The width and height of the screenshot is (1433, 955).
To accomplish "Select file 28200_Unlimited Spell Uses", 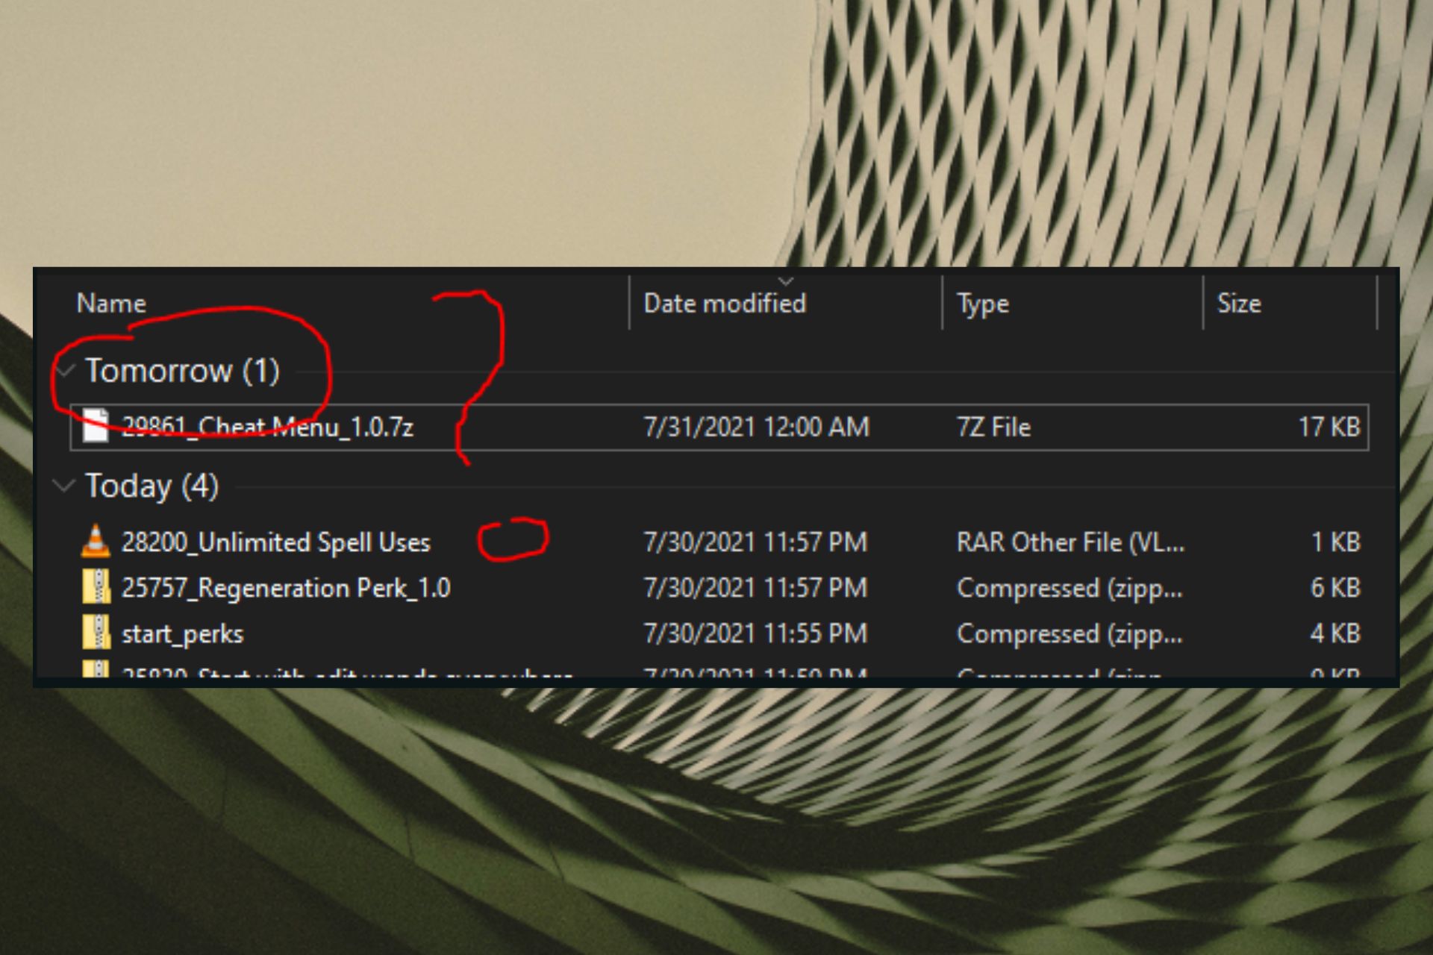I will coord(275,542).
